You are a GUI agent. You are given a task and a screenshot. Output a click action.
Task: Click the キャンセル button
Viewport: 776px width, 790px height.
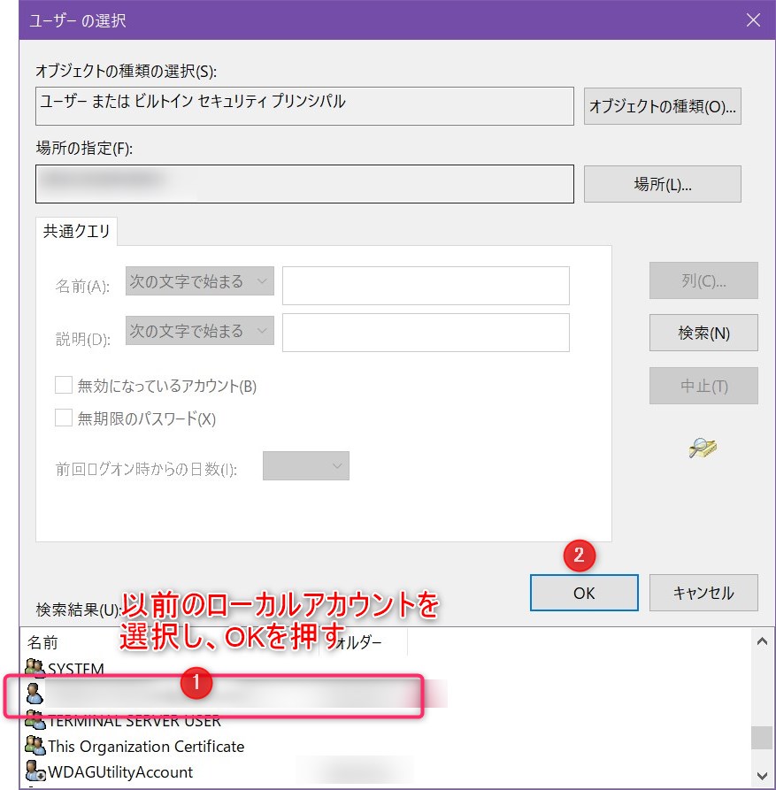(703, 593)
